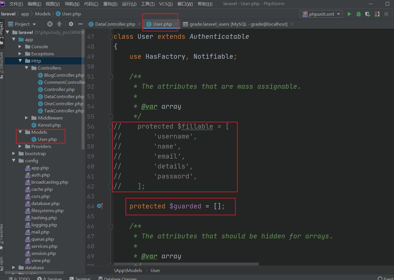Open the 编辑(E) menu
Image resolution: width=394 pixels, height=280 pixels.
[x=34, y=4]
